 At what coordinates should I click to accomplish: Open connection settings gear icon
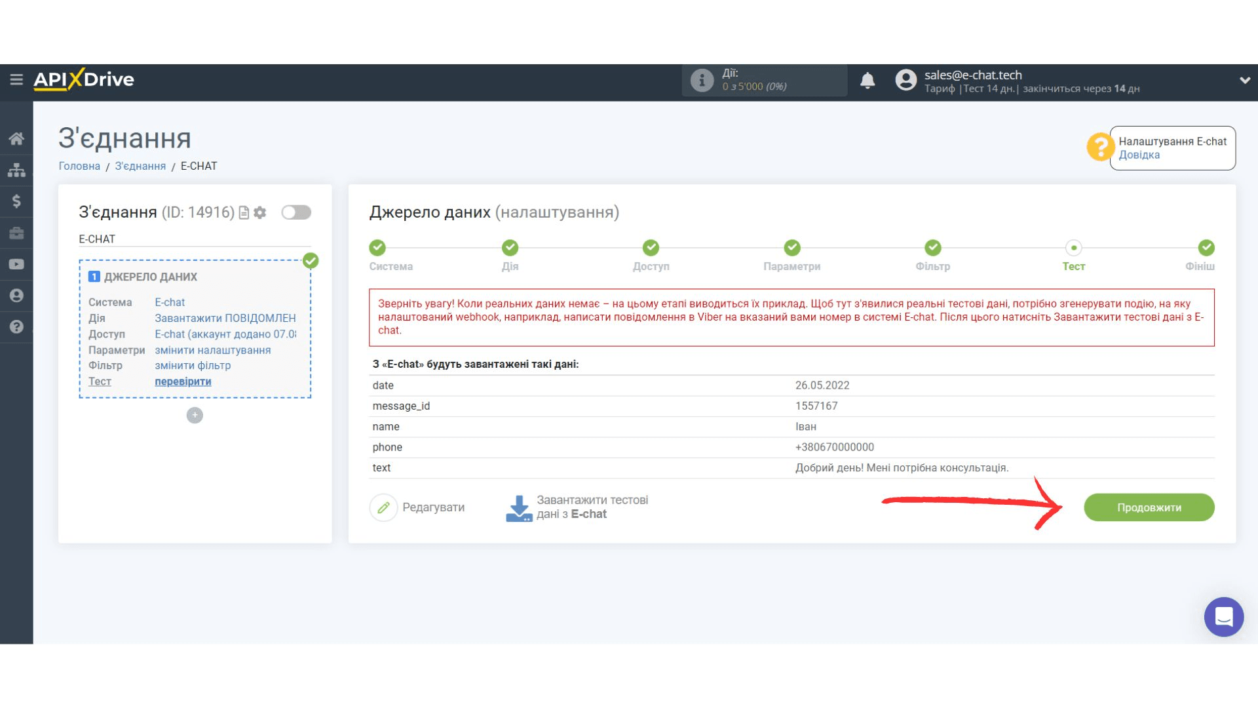260,212
